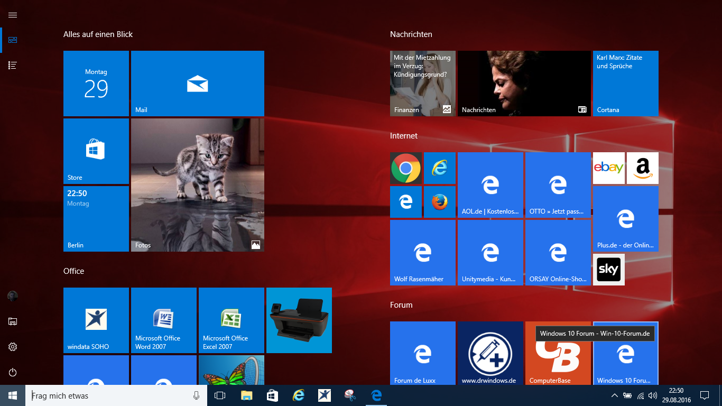Launch Microsoft Office Excel 2007 tile
This screenshot has height=406, width=722.
point(232,320)
